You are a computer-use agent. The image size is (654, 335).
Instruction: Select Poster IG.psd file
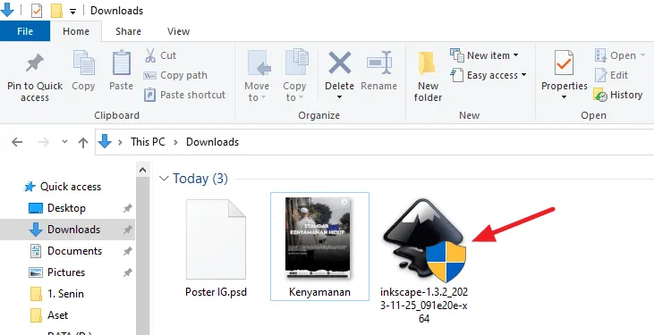point(216,248)
